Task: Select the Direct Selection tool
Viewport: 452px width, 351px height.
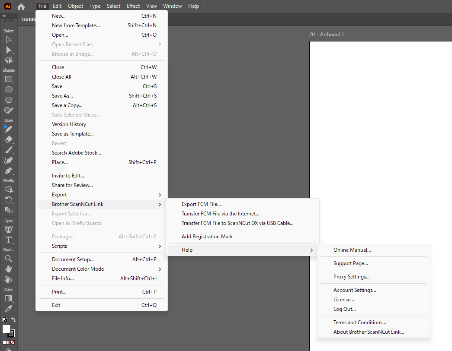Action: (9, 50)
